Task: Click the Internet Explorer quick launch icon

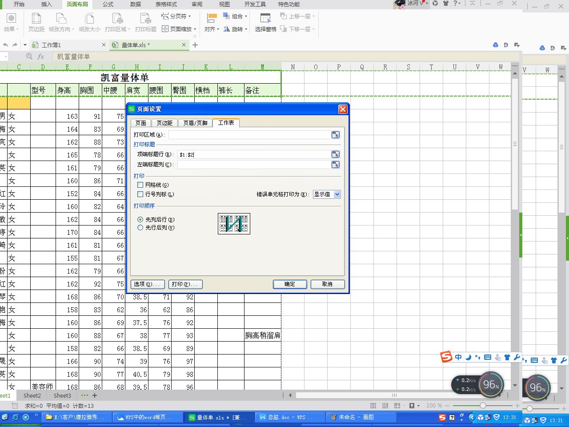Action: [x=16, y=417]
